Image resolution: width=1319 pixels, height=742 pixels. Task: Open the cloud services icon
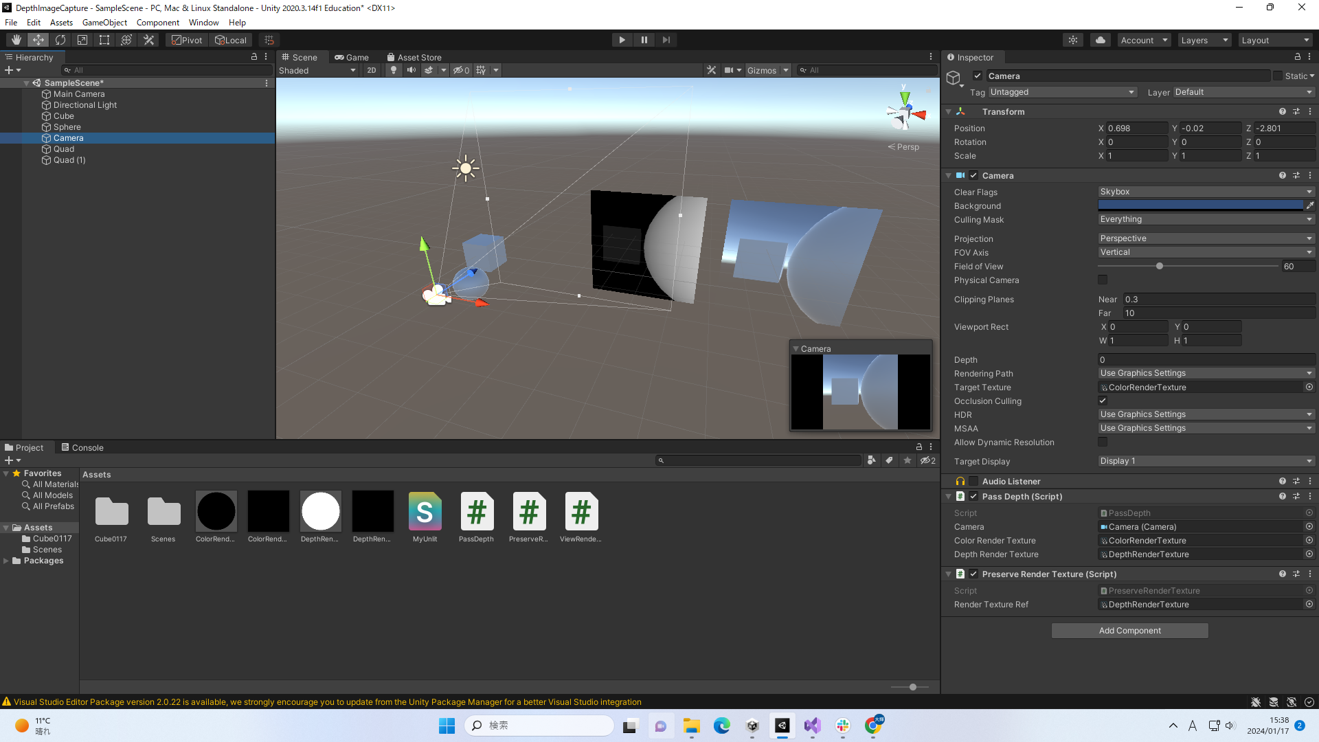point(1101,40)
